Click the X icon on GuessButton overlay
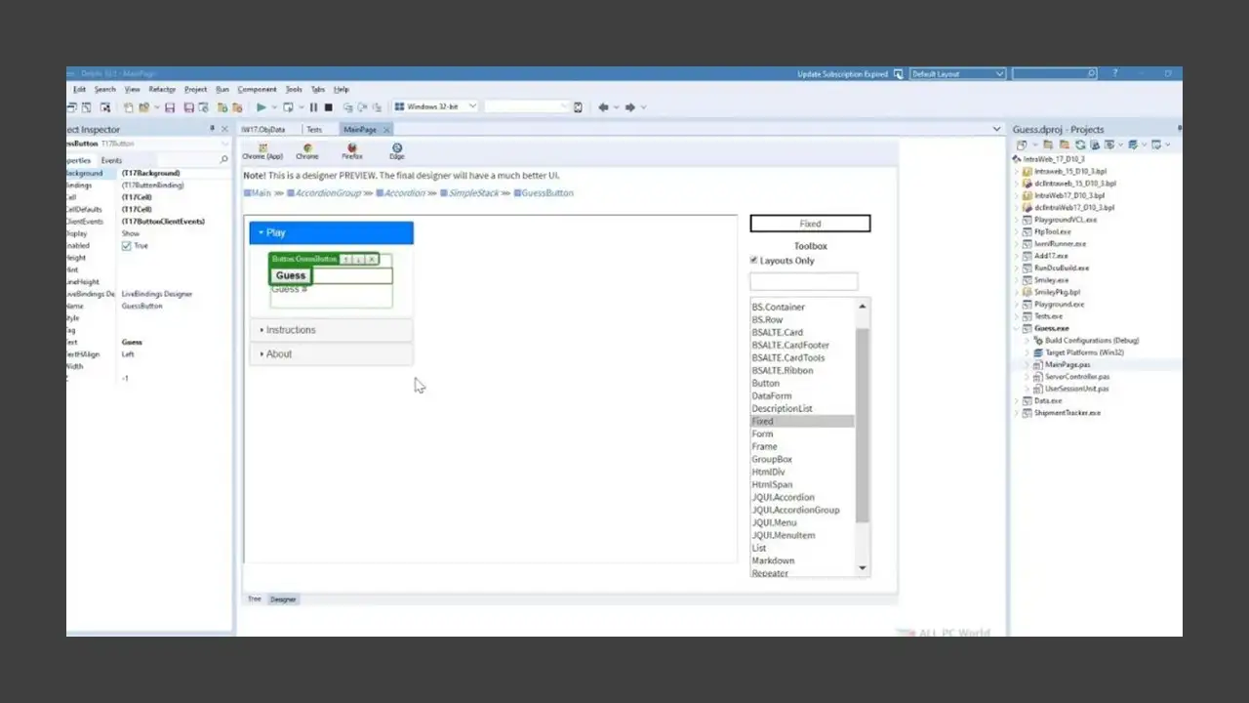Screen dimensions: 1249x703 coord(372,260)
